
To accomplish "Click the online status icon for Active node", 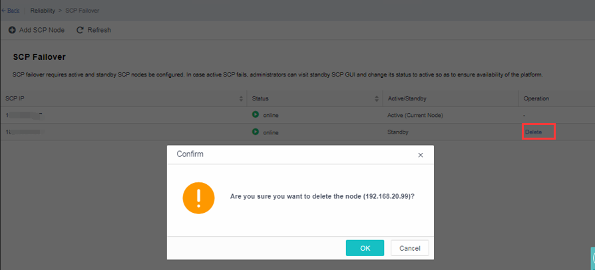I will click(256, 115).
